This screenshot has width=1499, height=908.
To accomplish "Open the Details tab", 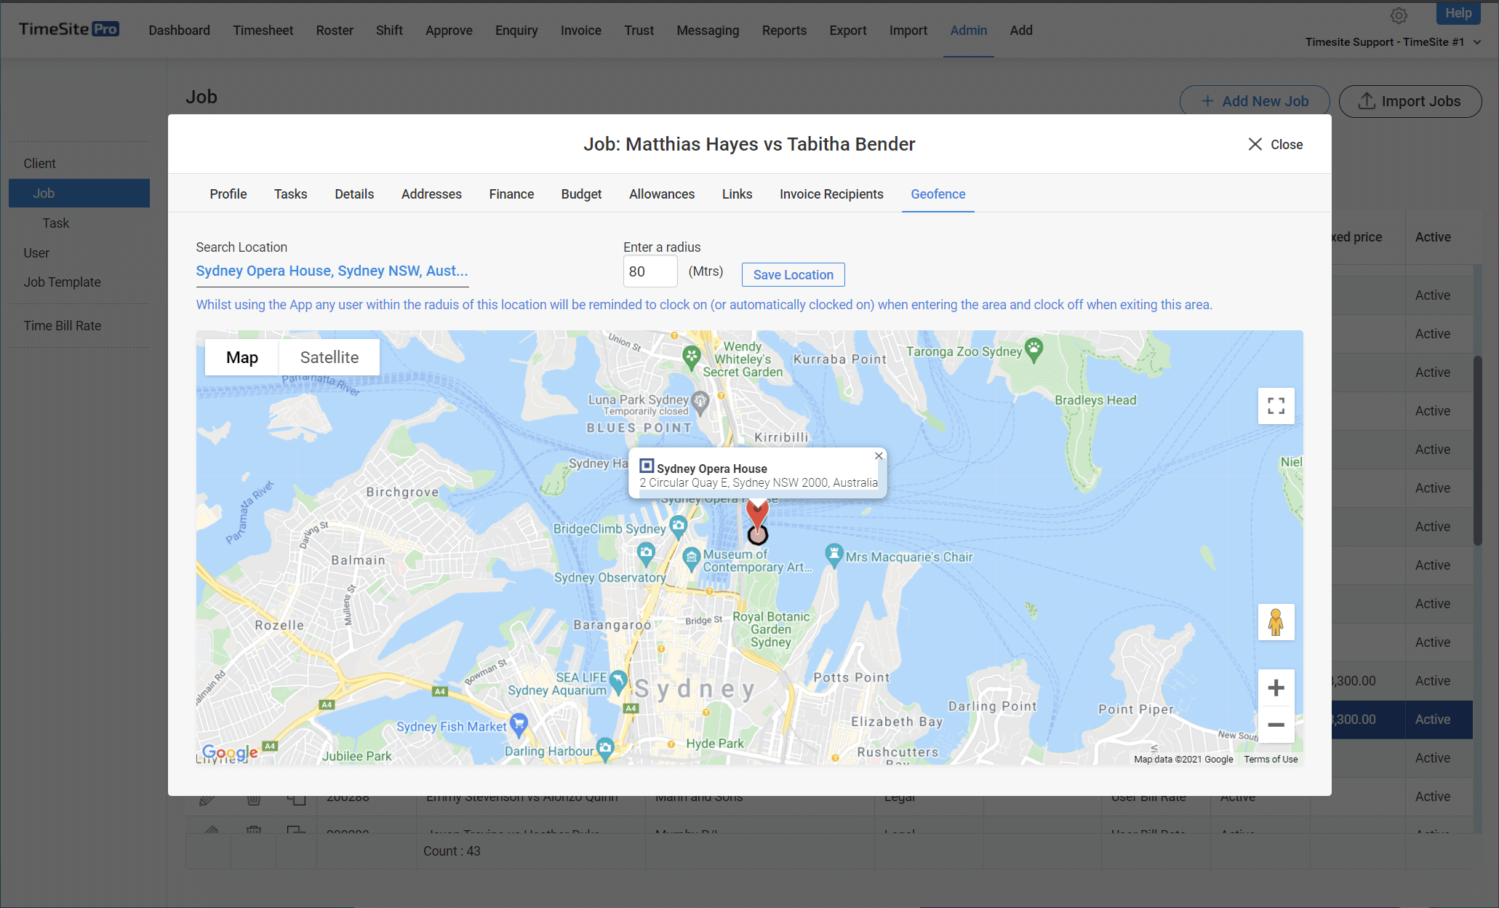I will click(354, 194).
